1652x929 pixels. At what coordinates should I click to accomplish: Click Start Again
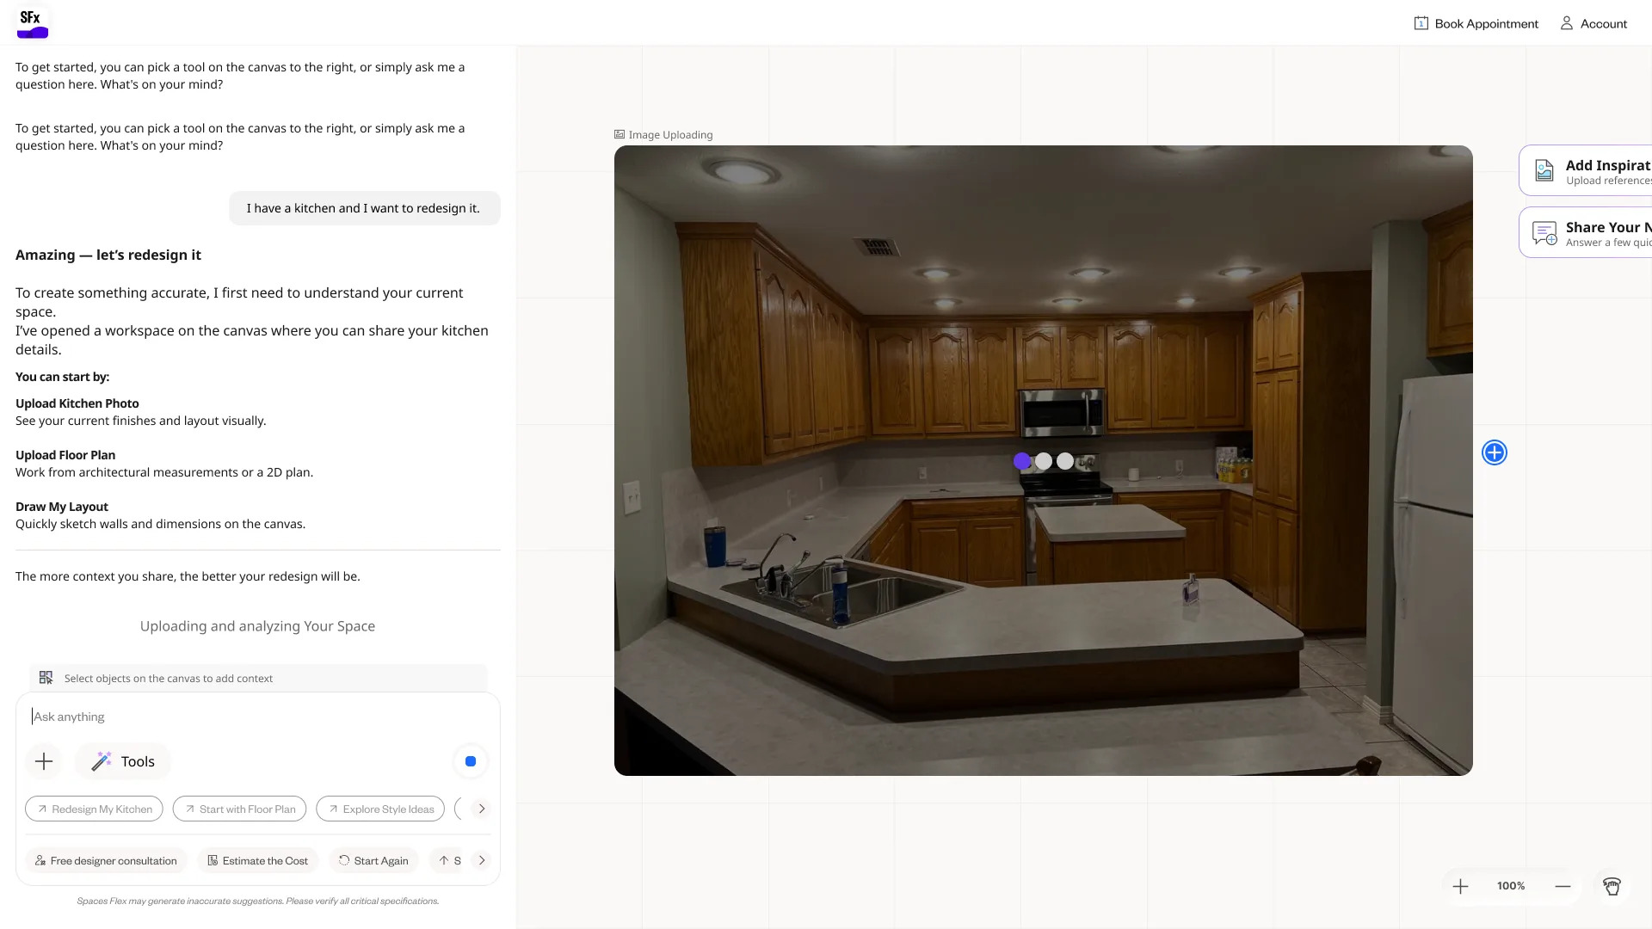click(x=373, y=860)
